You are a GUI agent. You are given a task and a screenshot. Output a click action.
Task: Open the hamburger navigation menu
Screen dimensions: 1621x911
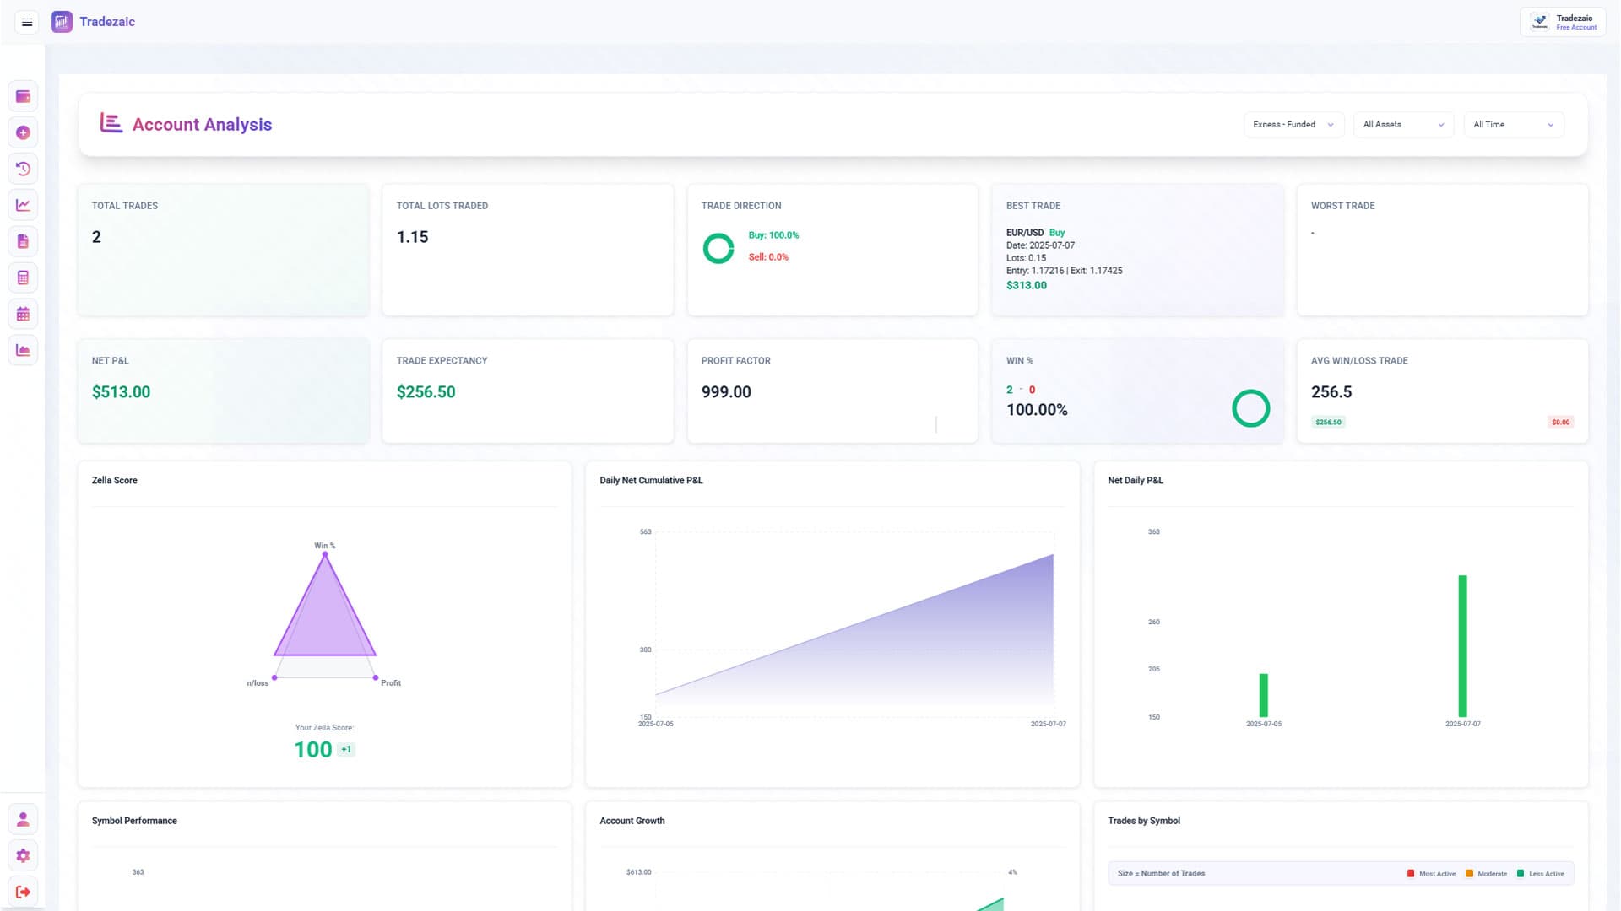coord(26,22)
